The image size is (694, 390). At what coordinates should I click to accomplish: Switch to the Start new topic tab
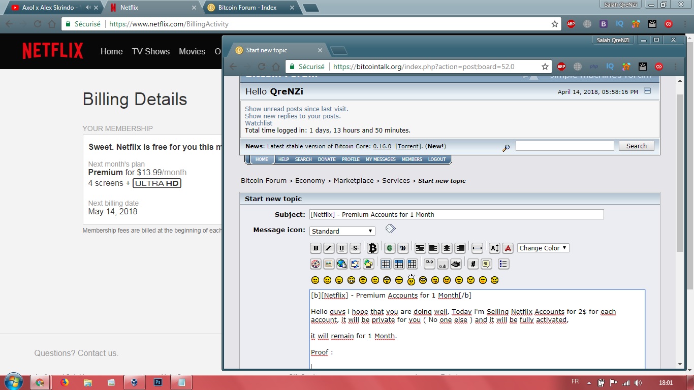(279, 50)
